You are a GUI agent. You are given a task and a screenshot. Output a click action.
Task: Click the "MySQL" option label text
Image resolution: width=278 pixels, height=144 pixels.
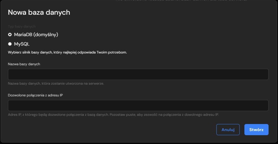click(22, 44)
